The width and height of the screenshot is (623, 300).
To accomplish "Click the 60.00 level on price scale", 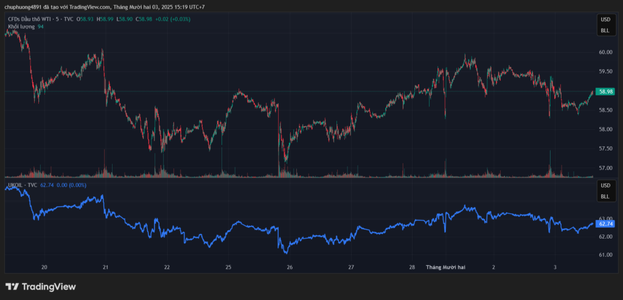I will click(x=605, y=52).
